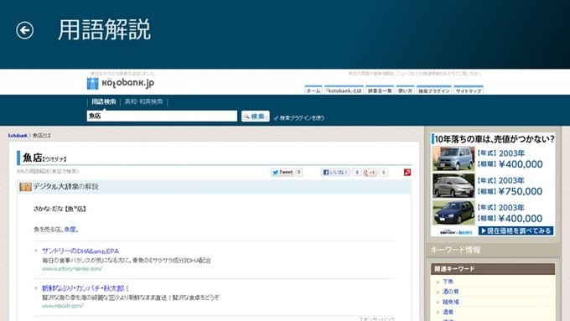Viewport: 570px width, 321px height.
Task: Open the 使い方 navigation tab
Action: point(405,91)
